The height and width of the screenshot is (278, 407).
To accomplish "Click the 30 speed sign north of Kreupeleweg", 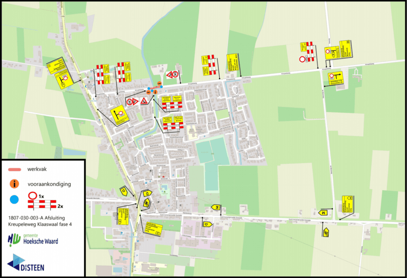I will pyautogui.click(x=174, y=74).
